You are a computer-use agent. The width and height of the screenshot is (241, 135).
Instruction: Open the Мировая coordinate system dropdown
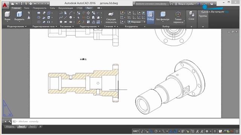click(136, 22)
